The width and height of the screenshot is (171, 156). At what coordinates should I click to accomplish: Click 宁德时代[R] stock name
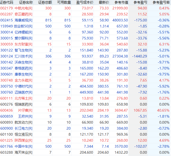click(24, 86)
